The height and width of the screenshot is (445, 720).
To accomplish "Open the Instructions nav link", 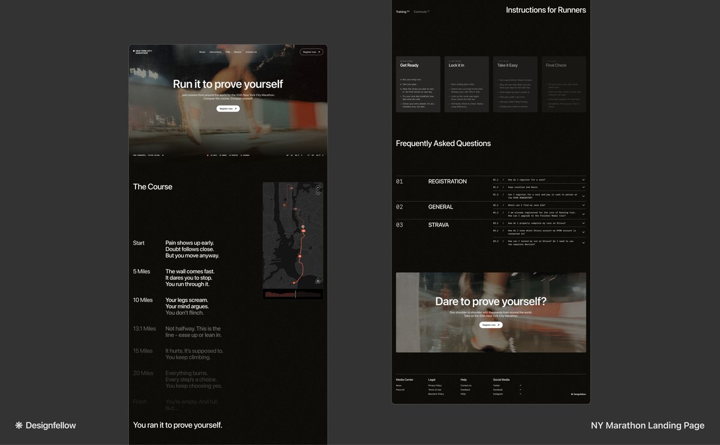I will 215,52.
